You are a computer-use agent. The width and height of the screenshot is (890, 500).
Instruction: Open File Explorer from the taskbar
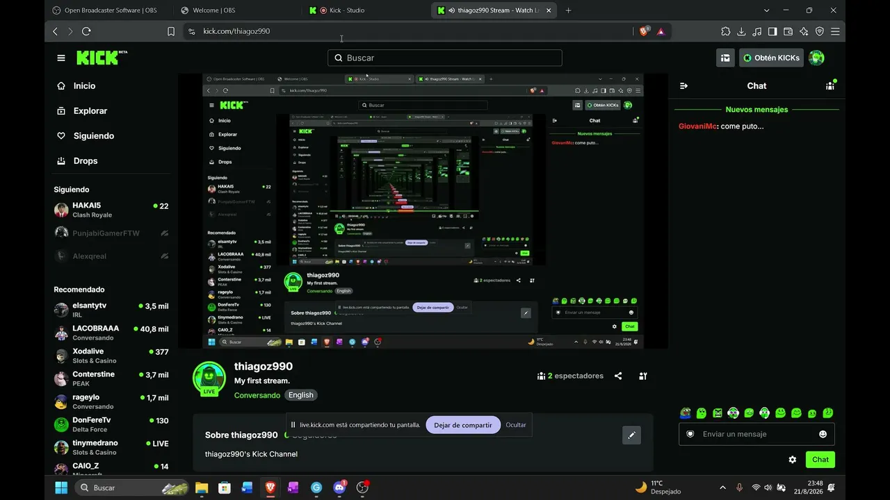(x=202, y=487)
